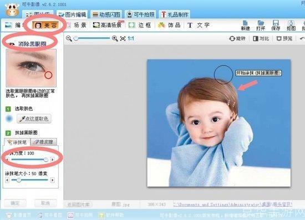Click the eye sample preview thumbnail
Image resolution: width=305 pixels, height=220 pixels.
pyautogui.click(x=31, y=68)
